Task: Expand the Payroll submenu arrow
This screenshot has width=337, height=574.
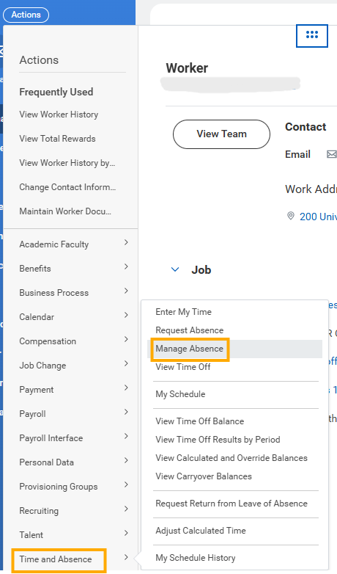Action: [126, 413]
